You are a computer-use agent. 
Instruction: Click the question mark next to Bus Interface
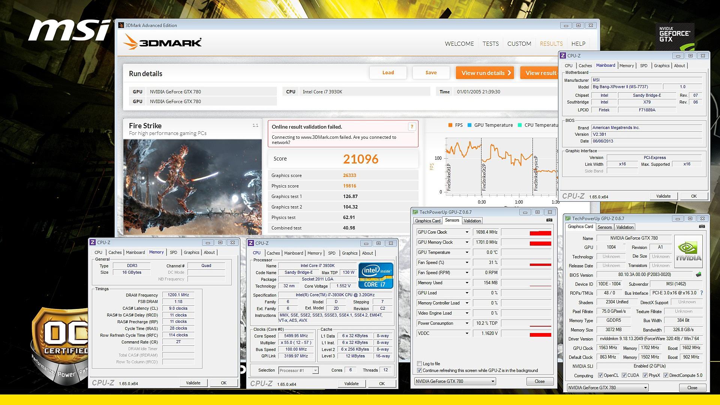click(701, 293)
